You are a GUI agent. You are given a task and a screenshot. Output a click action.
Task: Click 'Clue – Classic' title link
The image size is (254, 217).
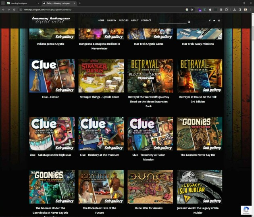50,97
